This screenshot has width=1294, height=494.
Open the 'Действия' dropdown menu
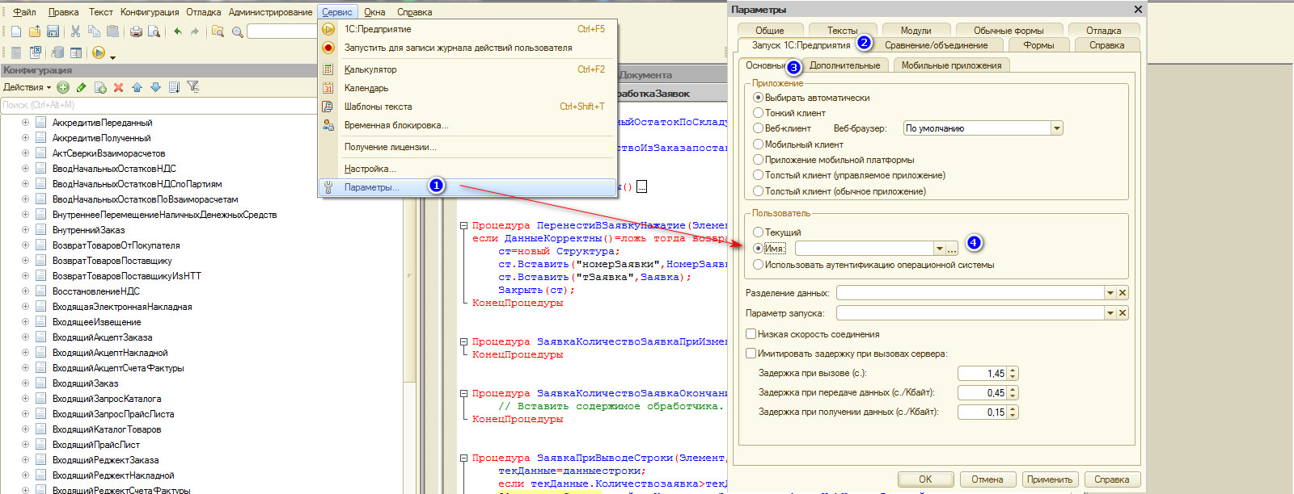tap(27, 87)
